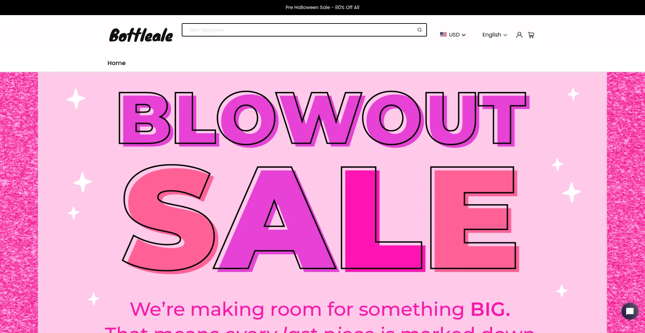The width and height of the screenshot is (645, 333).
Task: Expand the USD currency dropdown
Action: click(453, 35)
